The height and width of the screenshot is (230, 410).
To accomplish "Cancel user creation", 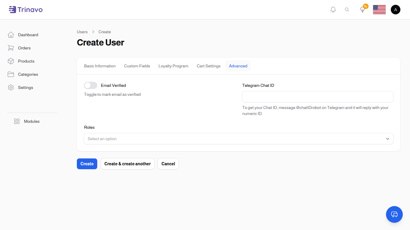I will tap(168, 164).
